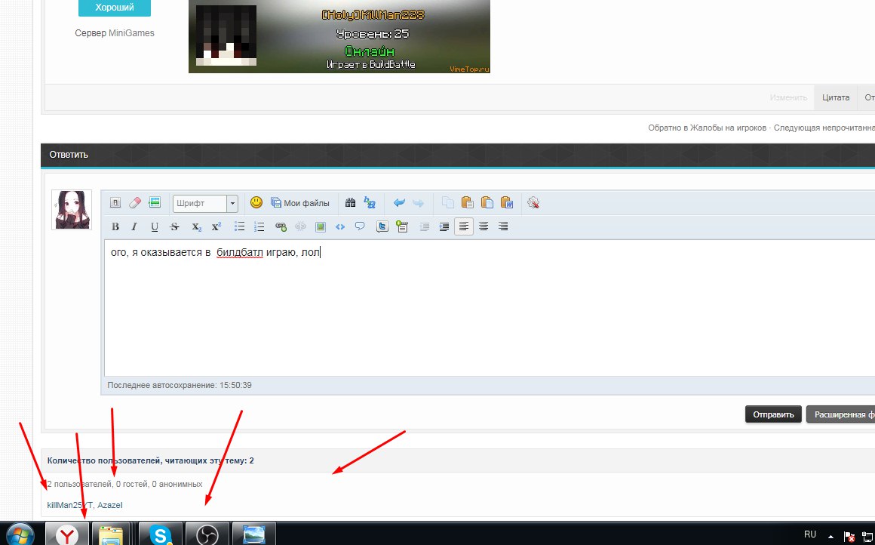The height and width of the screenshot is (545, 875).
Task: Click the binoculars Find icon
Action: (350, 202)
